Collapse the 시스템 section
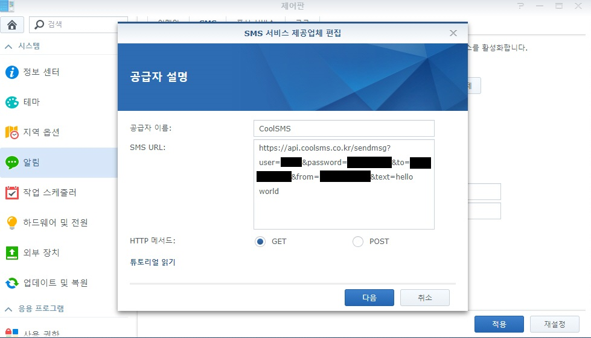 click(x=8, y=46)
